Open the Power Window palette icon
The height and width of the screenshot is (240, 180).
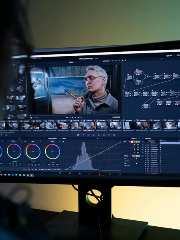(x=88, y=135)
